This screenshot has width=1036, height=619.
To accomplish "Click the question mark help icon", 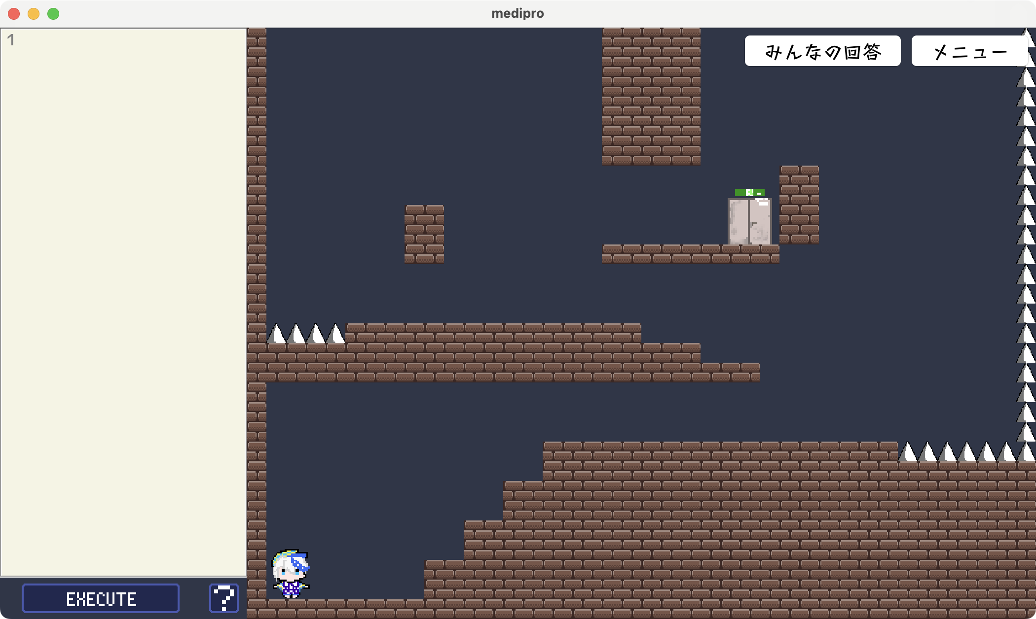I will [x=223, y=599].
